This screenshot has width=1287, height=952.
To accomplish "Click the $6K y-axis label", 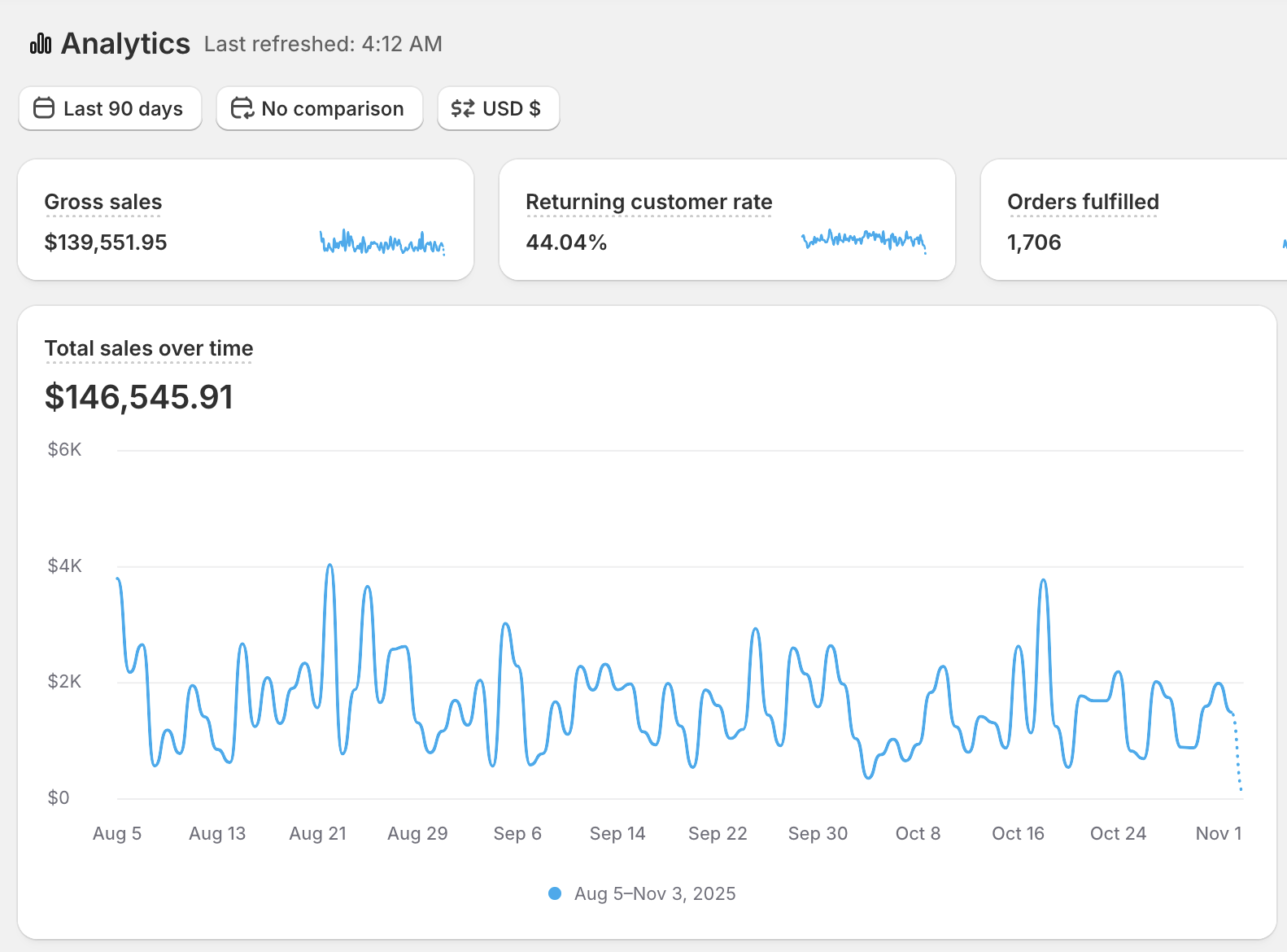I will click(x=65, y=449).
